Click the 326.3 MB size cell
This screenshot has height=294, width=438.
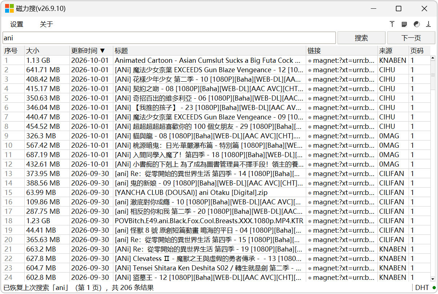coord(41,136)
